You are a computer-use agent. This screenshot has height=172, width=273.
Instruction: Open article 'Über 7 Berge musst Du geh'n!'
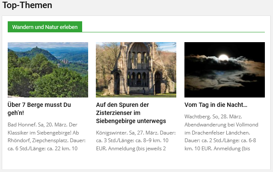coord(39,109)
